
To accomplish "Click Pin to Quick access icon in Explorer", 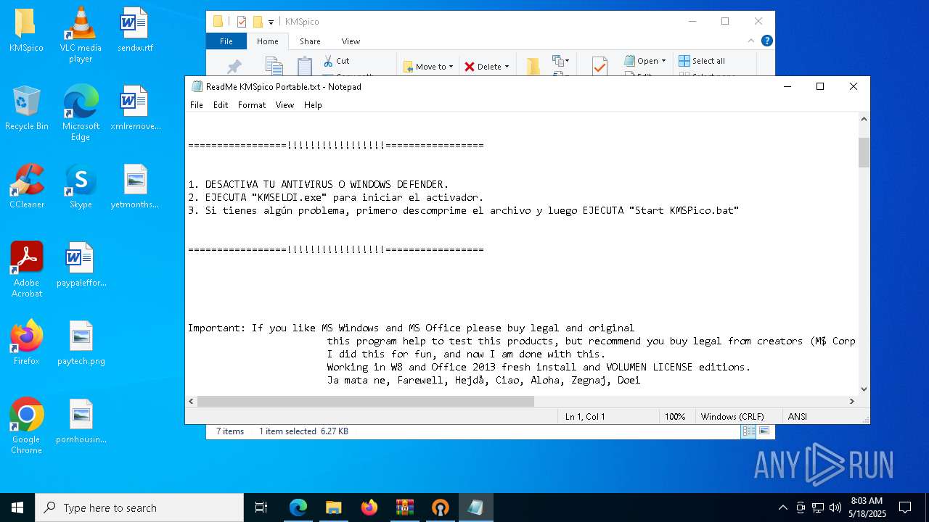I will tap(234, 67).
